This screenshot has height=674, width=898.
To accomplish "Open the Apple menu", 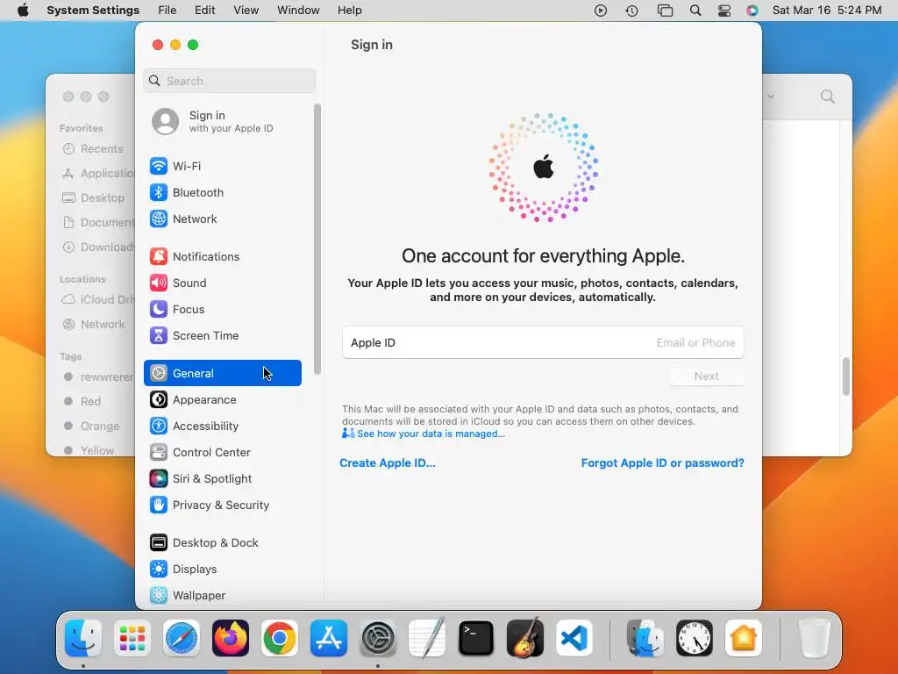I will pyautogui.click(x=23, y=10).
